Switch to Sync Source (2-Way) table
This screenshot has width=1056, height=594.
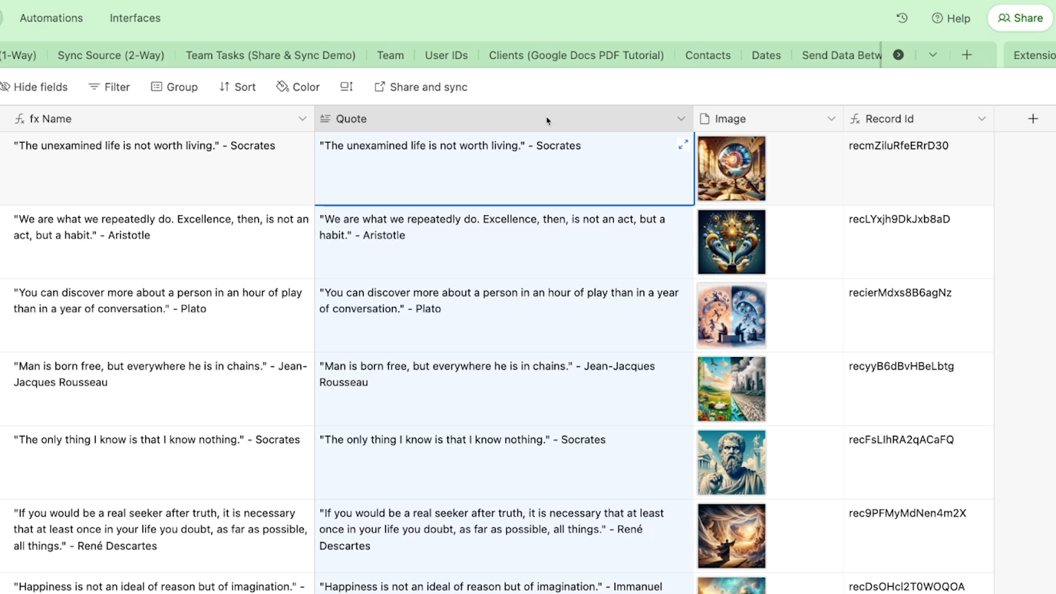click(111, 55)
